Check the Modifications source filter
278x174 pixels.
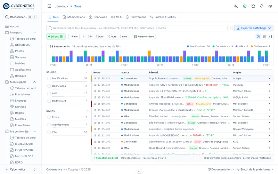[x=49, y=79]
